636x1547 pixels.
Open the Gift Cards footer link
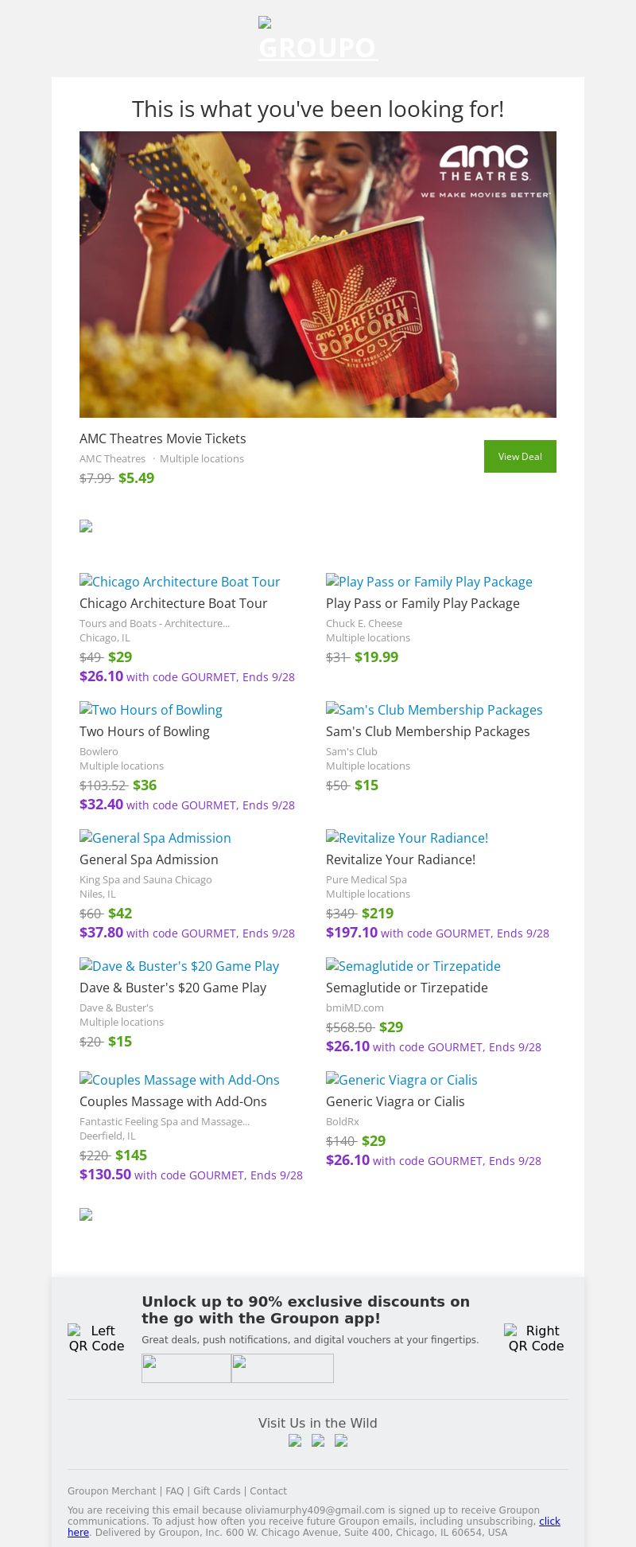216,1491
